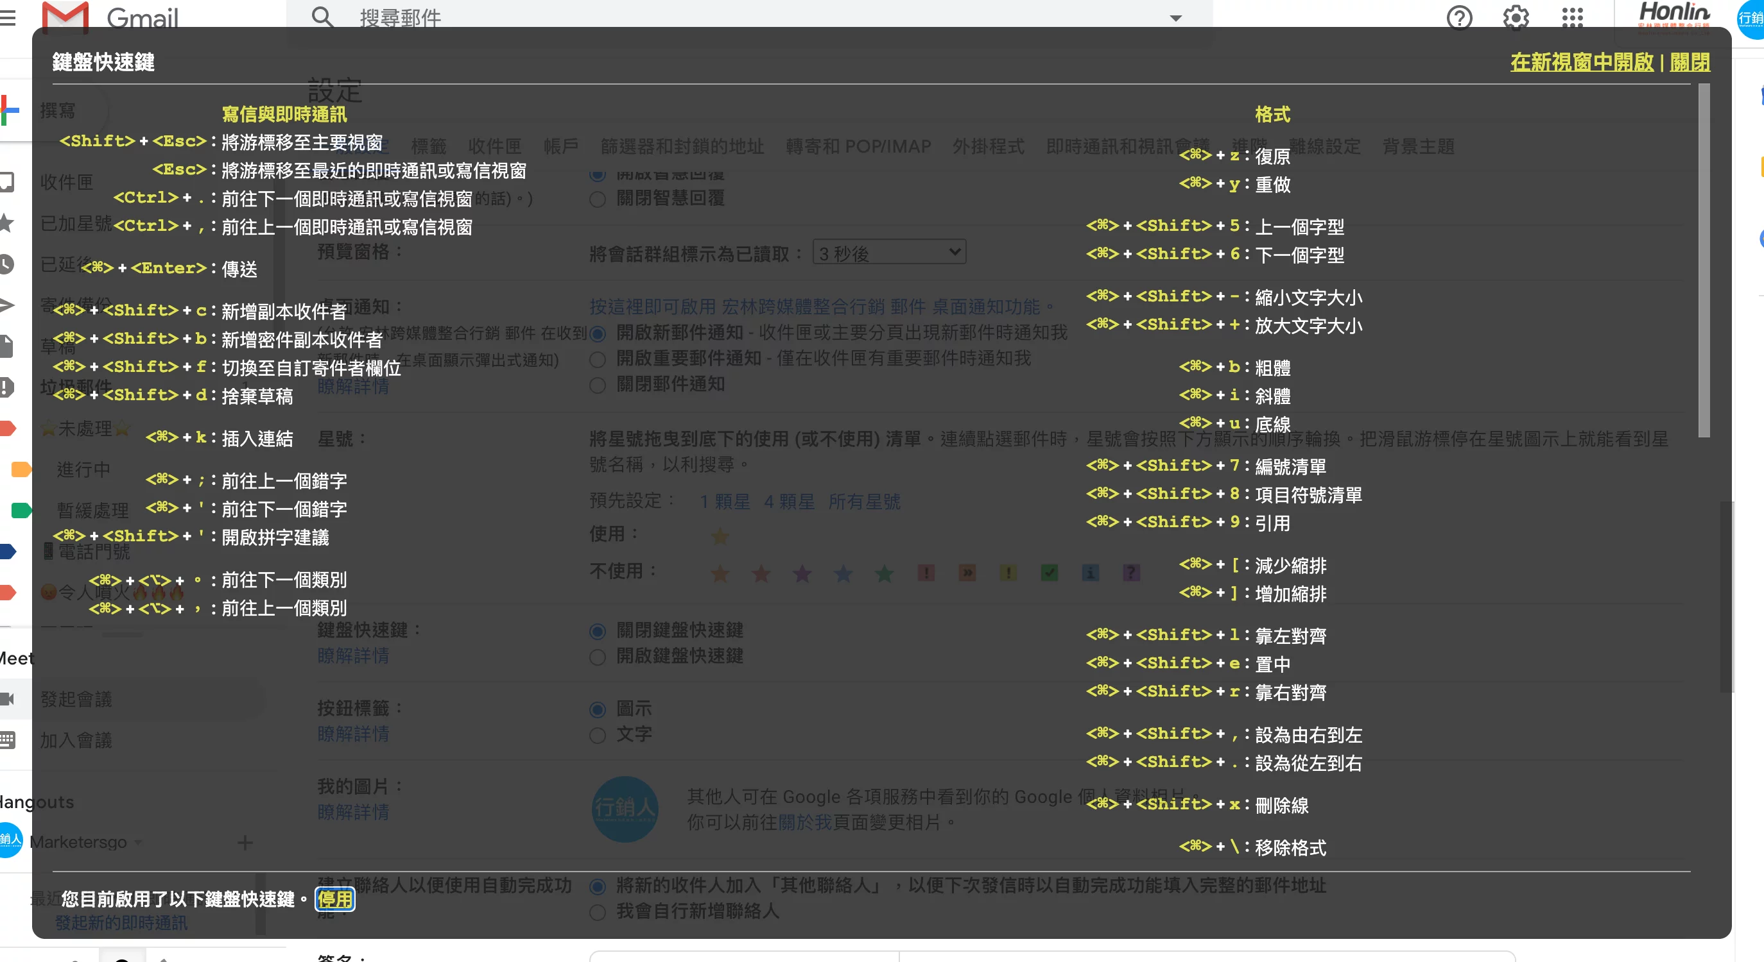Open the settings gear icon
This screenshot has height=962, width=1764.
1516,18
